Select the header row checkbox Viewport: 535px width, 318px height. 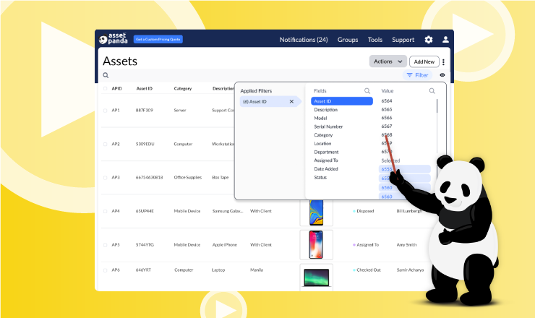105,88
